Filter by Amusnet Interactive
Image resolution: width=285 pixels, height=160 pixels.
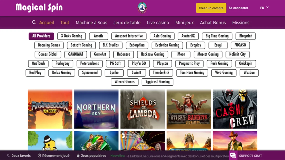(129, 36)
